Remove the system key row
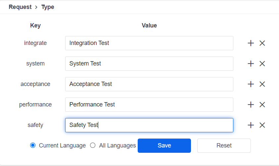This screenshot has height=166, width=279. tap(262, 63)
